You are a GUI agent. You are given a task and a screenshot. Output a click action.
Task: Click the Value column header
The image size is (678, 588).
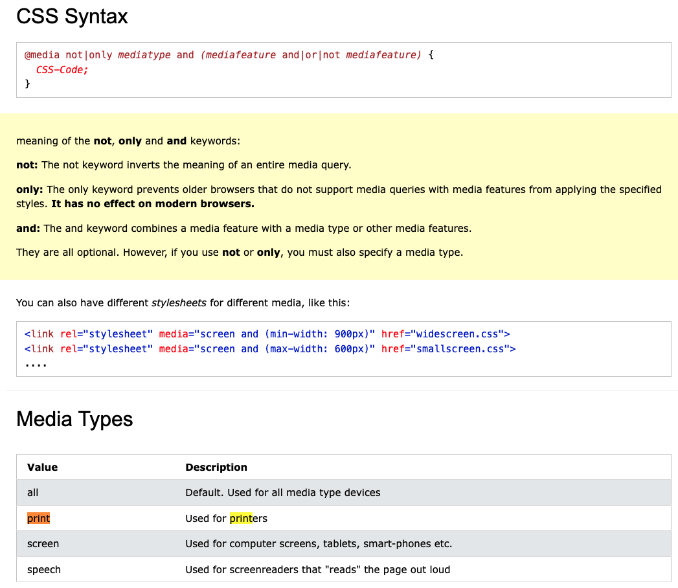coord(42,467)
